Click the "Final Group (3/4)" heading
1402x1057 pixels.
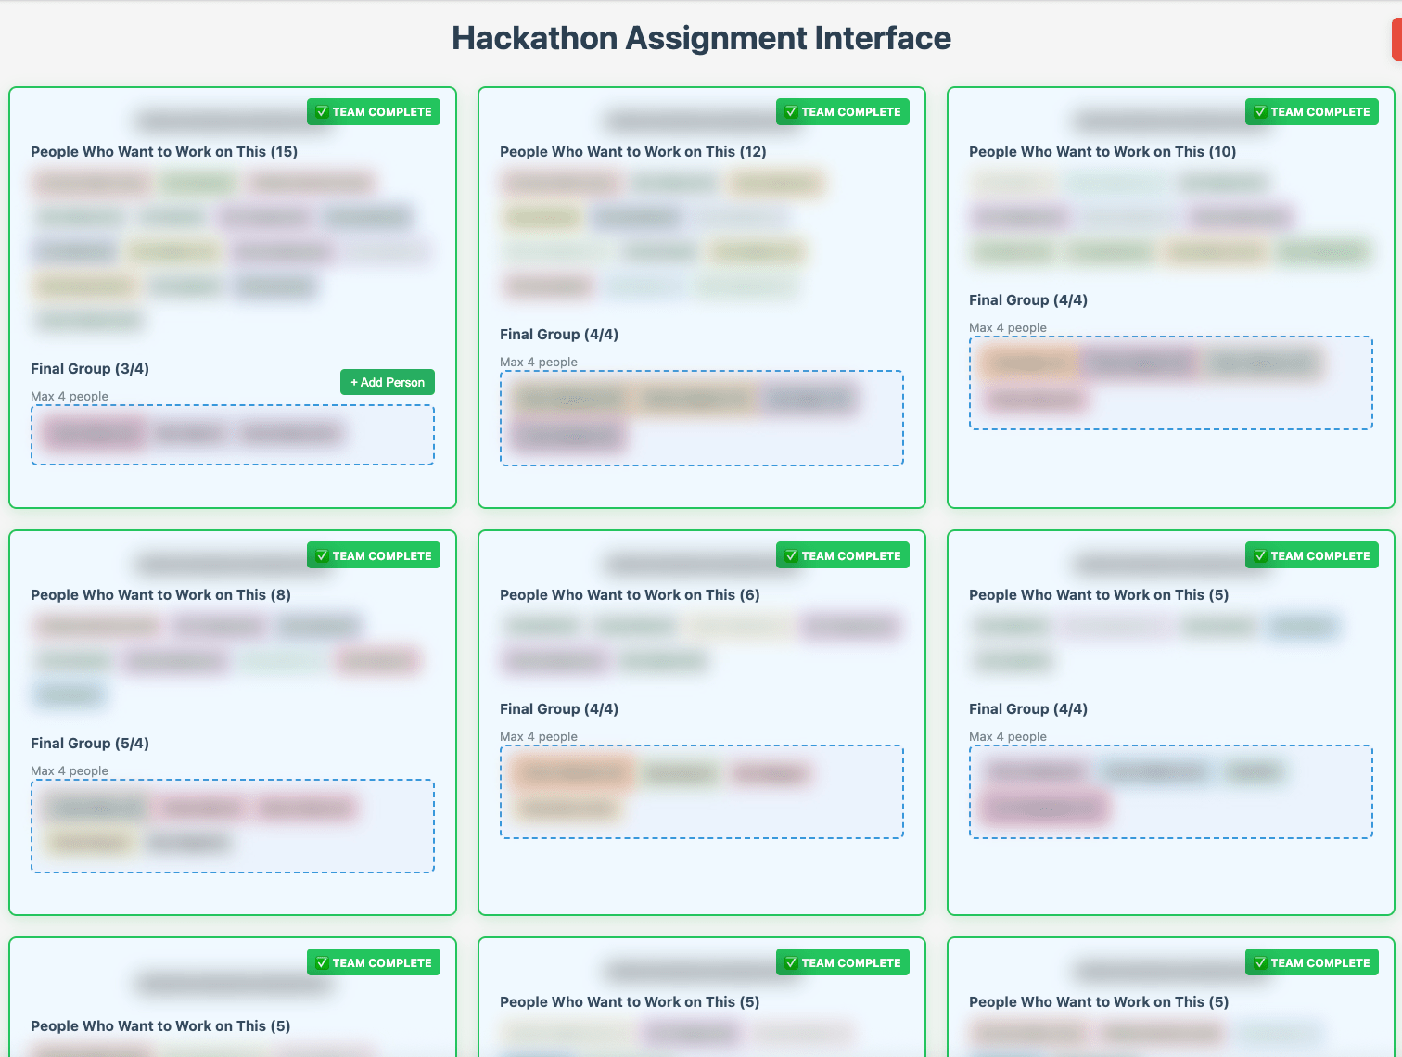[x=90, y=369]
